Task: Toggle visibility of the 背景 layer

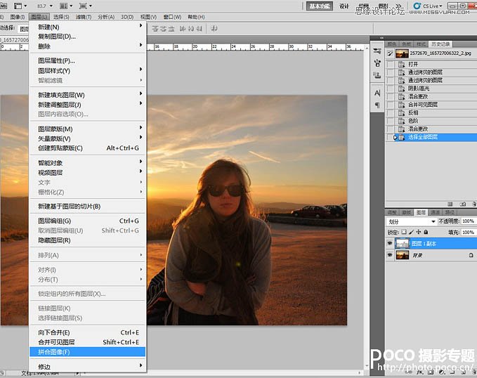Action: [390, 255]
